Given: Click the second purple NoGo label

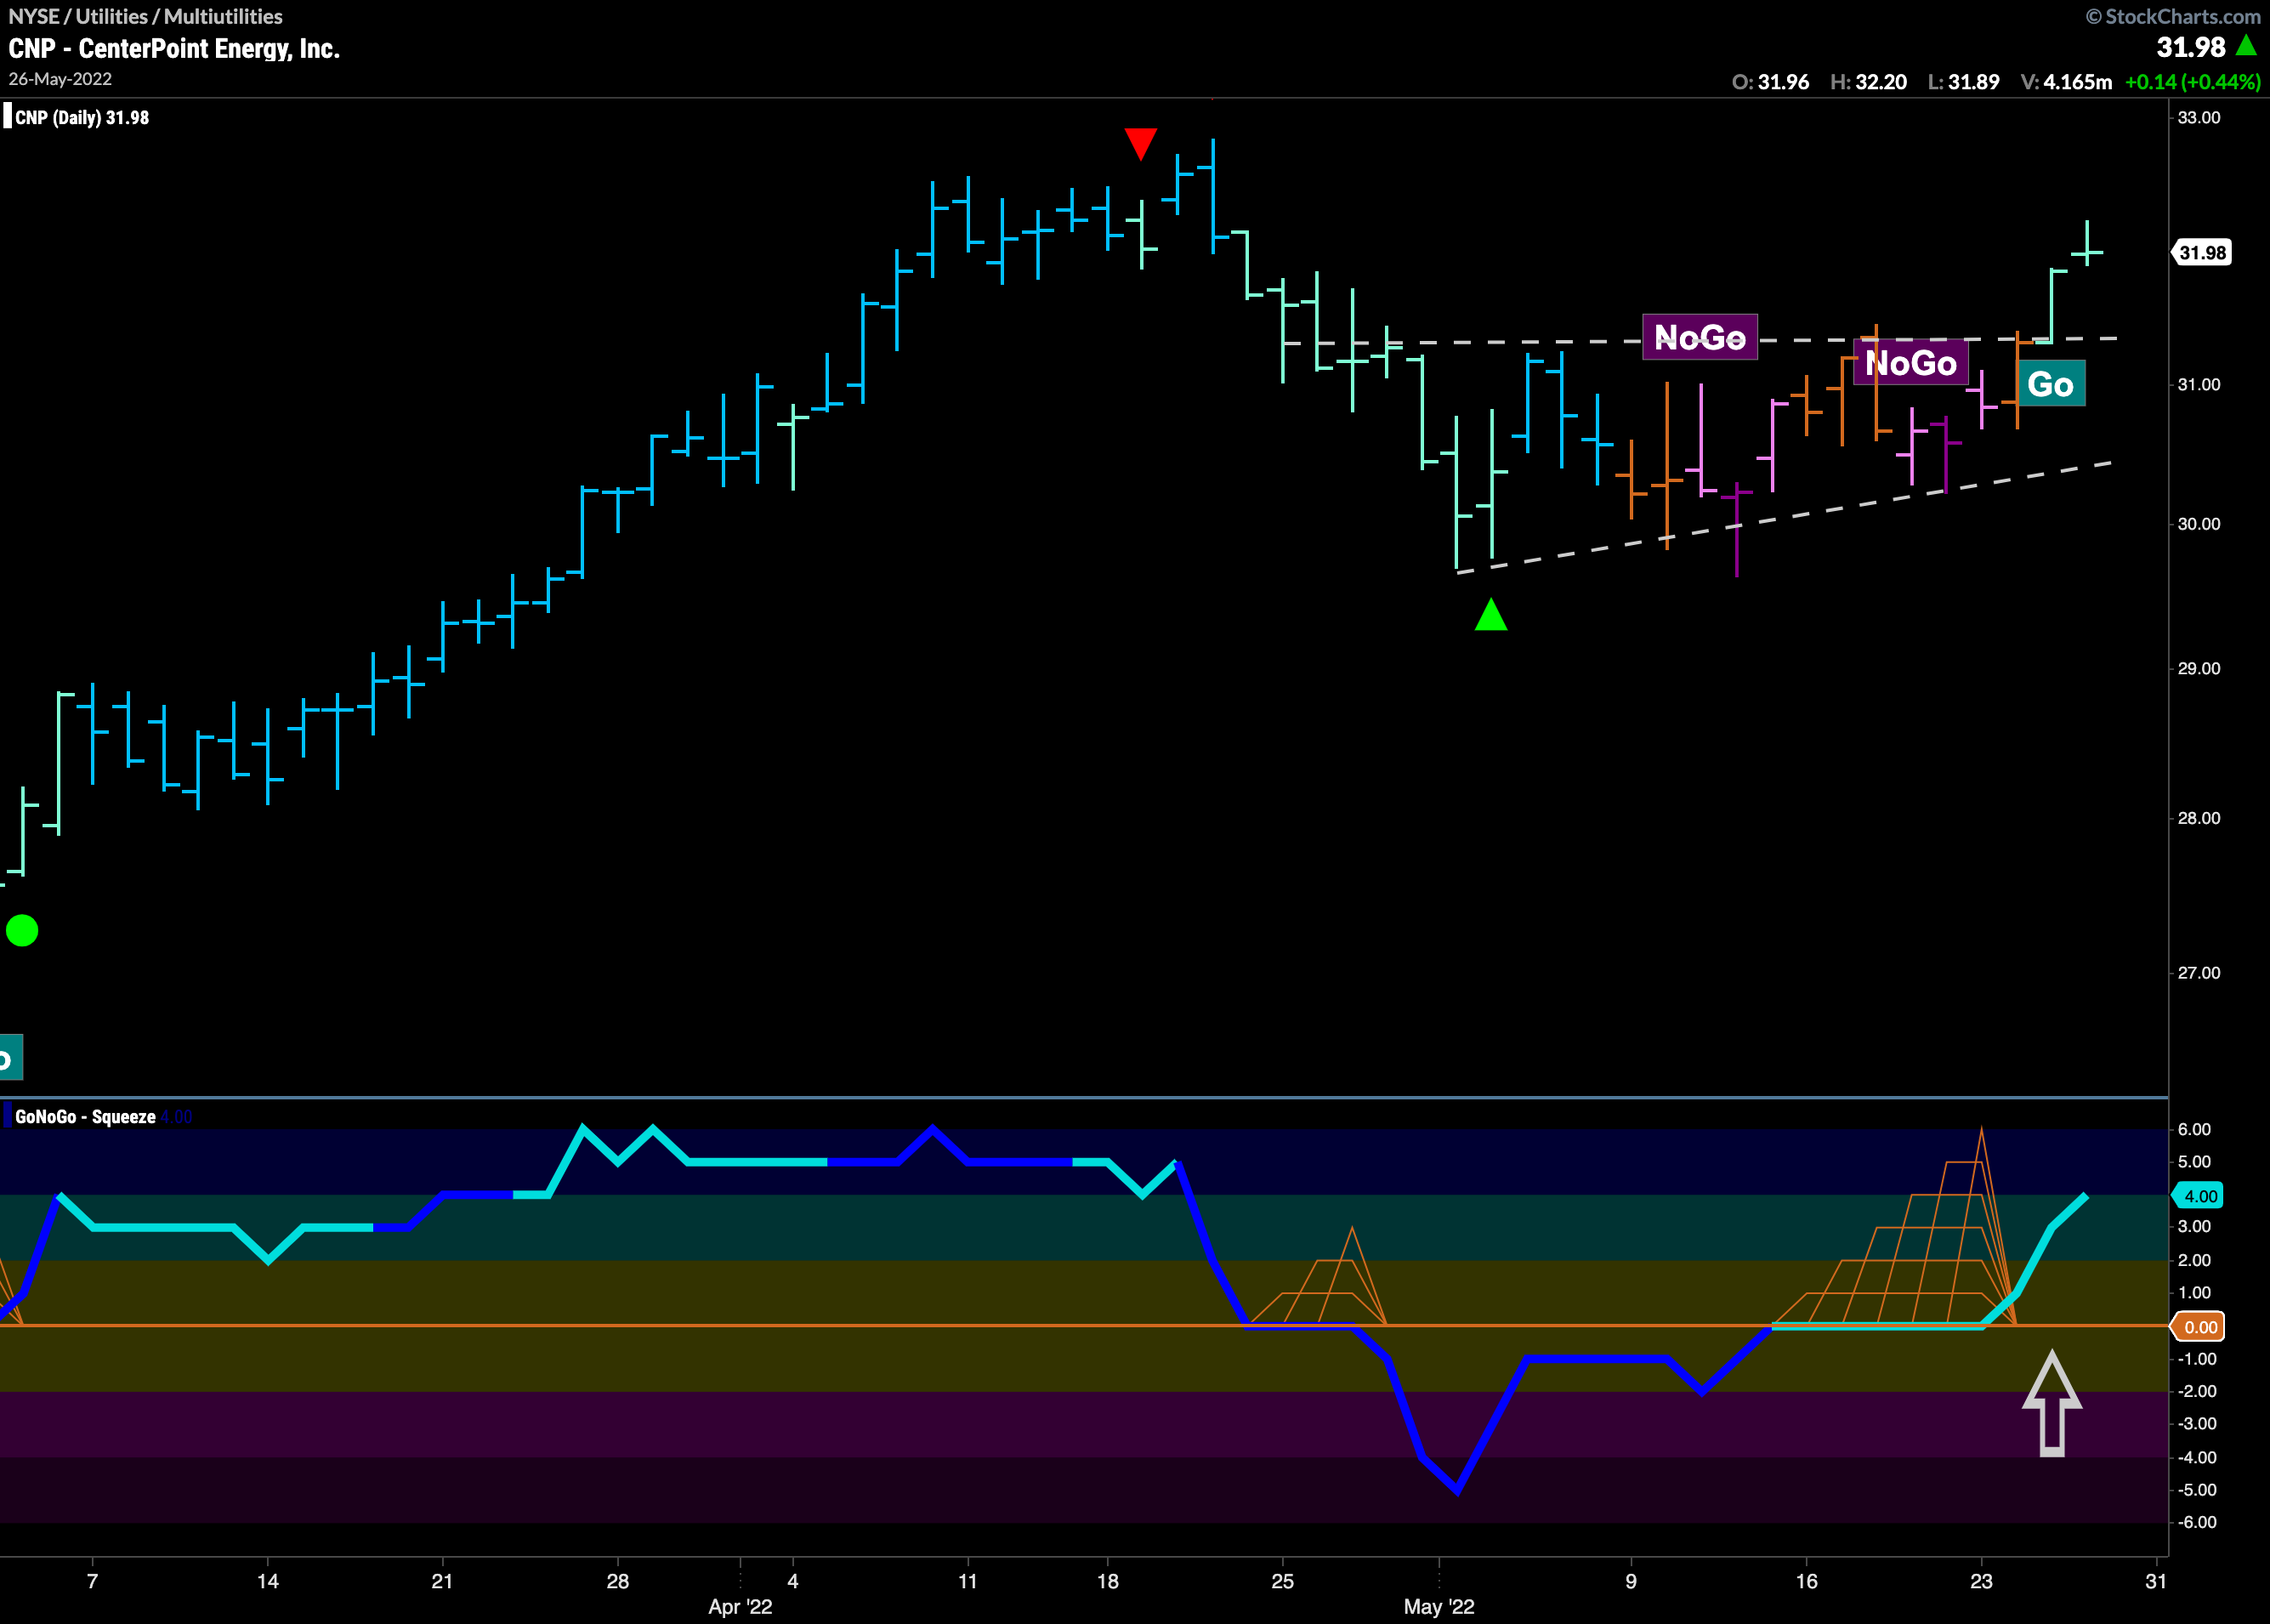Looking at the screenshot, I should (x=1911, y=362).
